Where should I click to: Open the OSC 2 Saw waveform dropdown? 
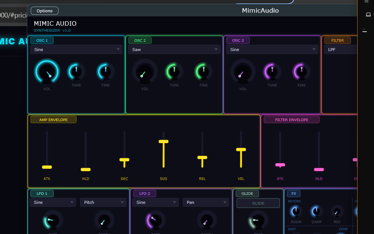click(x=174, y=50)
